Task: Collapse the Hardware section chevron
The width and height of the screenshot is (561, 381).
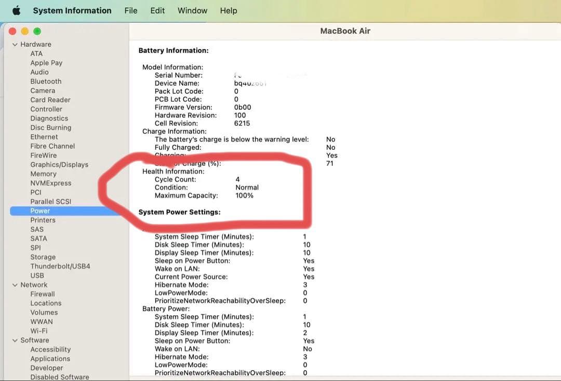Action: 15,45
